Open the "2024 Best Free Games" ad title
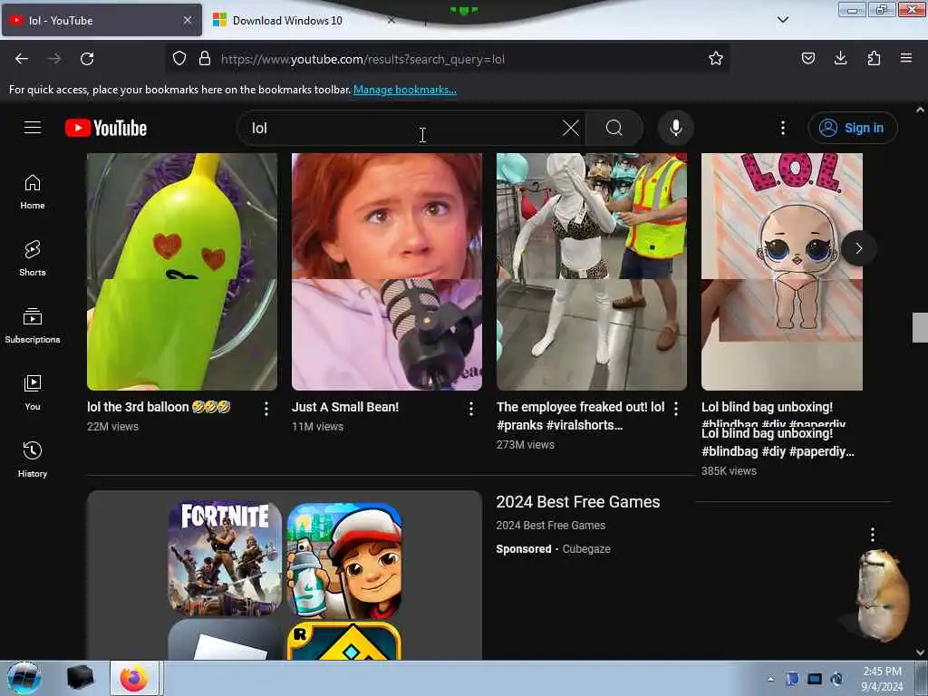The image size is (928, 696). [x=577, y=502]
